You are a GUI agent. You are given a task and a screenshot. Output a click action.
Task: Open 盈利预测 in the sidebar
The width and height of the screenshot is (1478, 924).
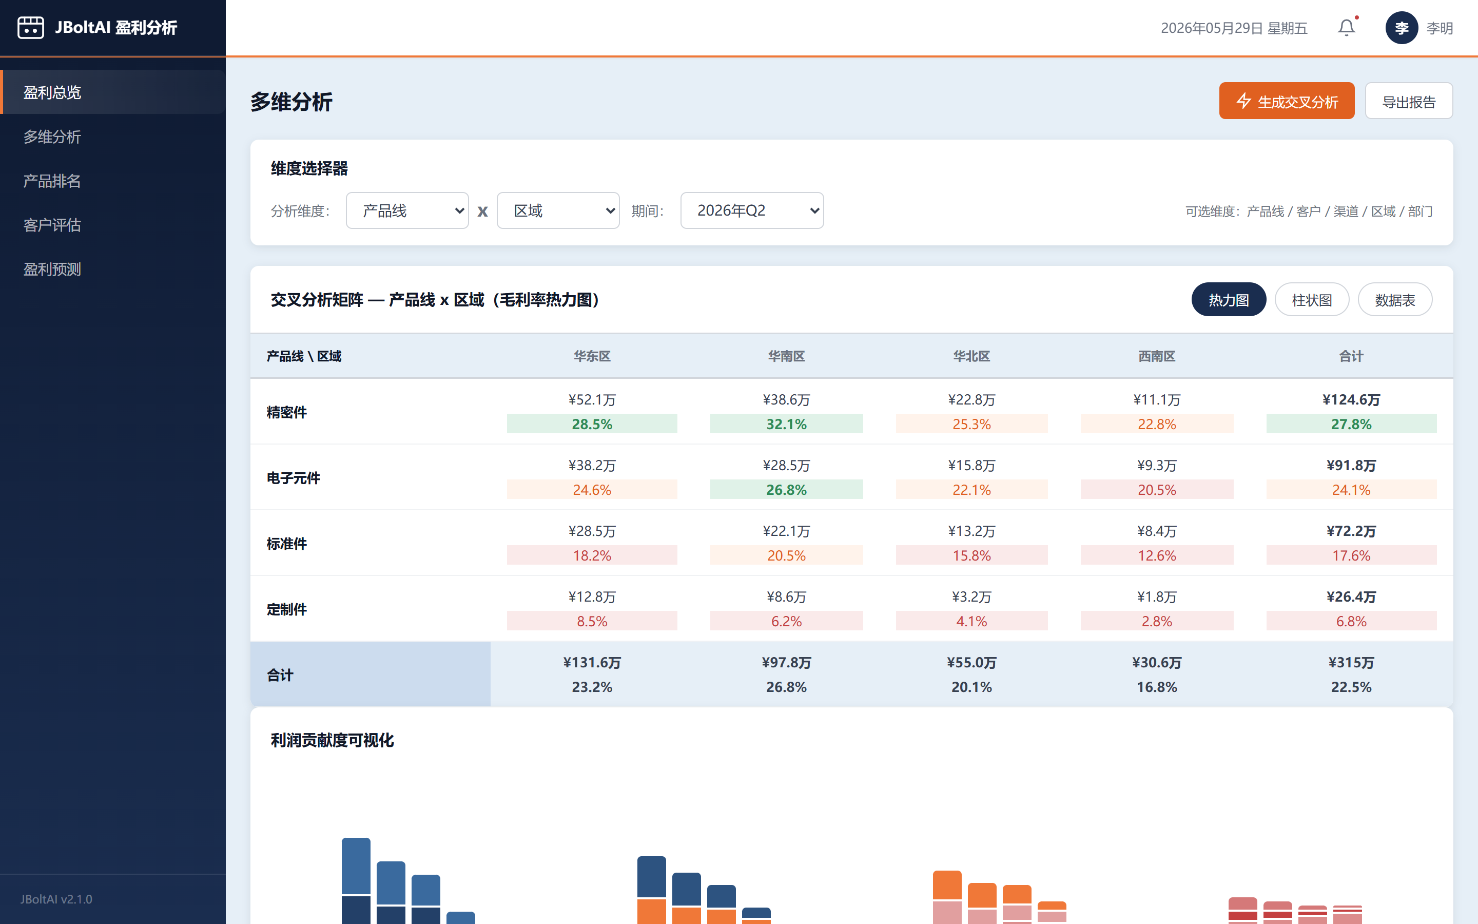pyautogui.click(x=113, y=269)
